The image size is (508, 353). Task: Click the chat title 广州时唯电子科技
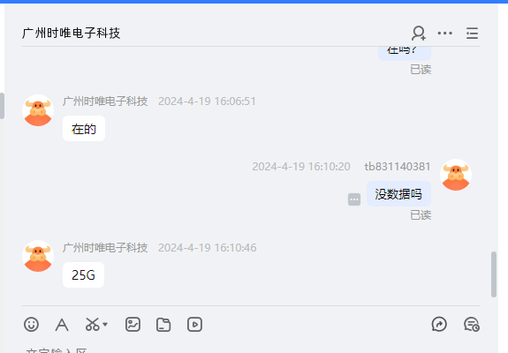point(72,33)
